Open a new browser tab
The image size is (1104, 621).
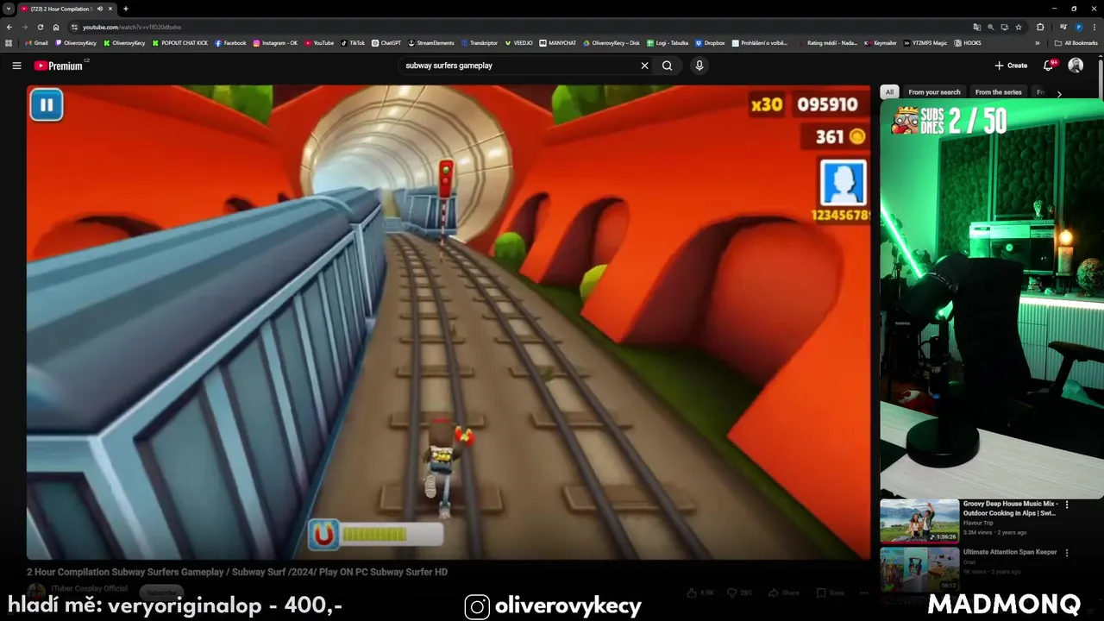[x=126, y=9]
